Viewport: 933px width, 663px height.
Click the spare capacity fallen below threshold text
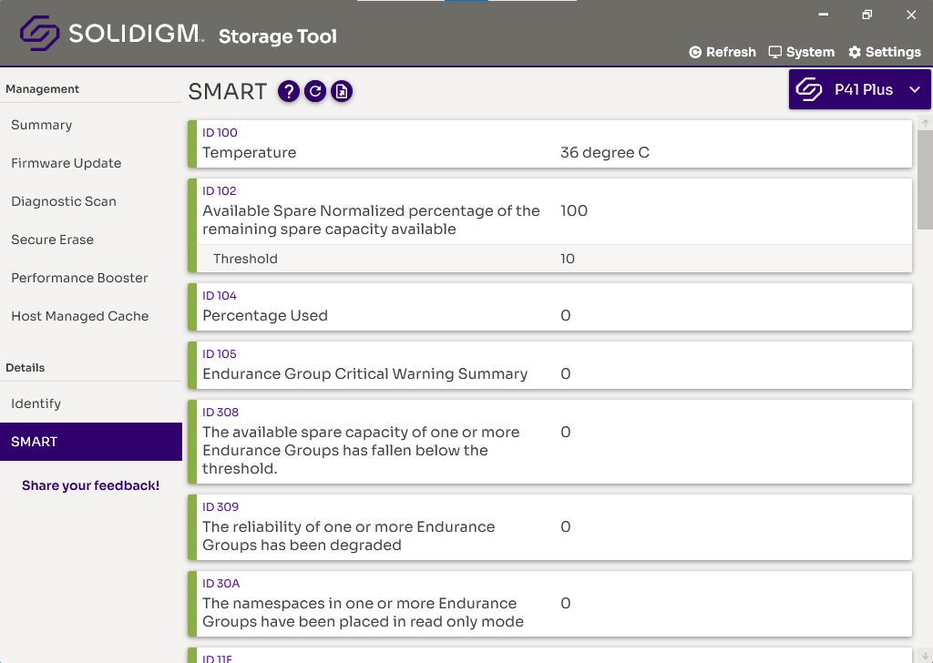pyautogui.click(x=361, y=450)
